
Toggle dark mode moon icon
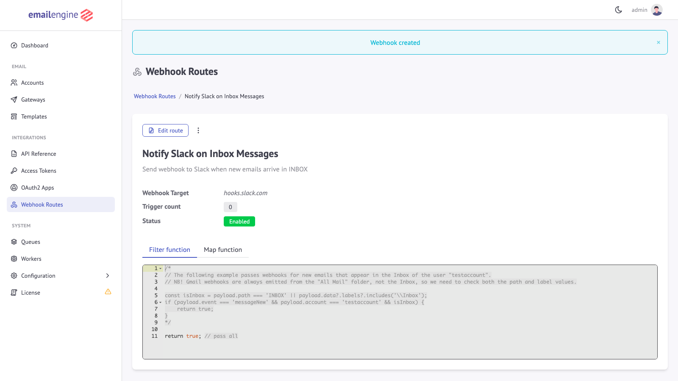[x=619, y=10]
